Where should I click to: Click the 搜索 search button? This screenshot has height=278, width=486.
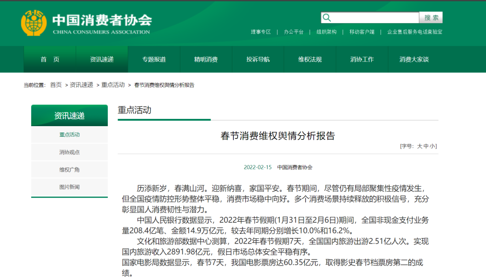pos(431,17)
